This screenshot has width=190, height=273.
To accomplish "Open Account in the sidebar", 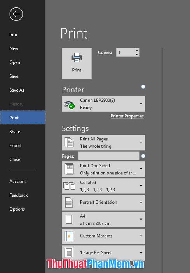I will [18, 181].
